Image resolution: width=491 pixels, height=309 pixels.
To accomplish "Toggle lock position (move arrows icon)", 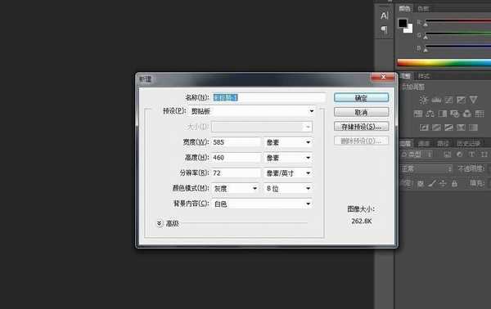I will [443, 184].
